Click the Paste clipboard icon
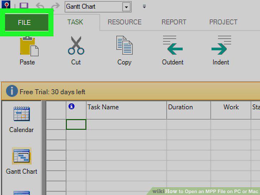Screen dimensions: 260x195 (x=29, y=46)
